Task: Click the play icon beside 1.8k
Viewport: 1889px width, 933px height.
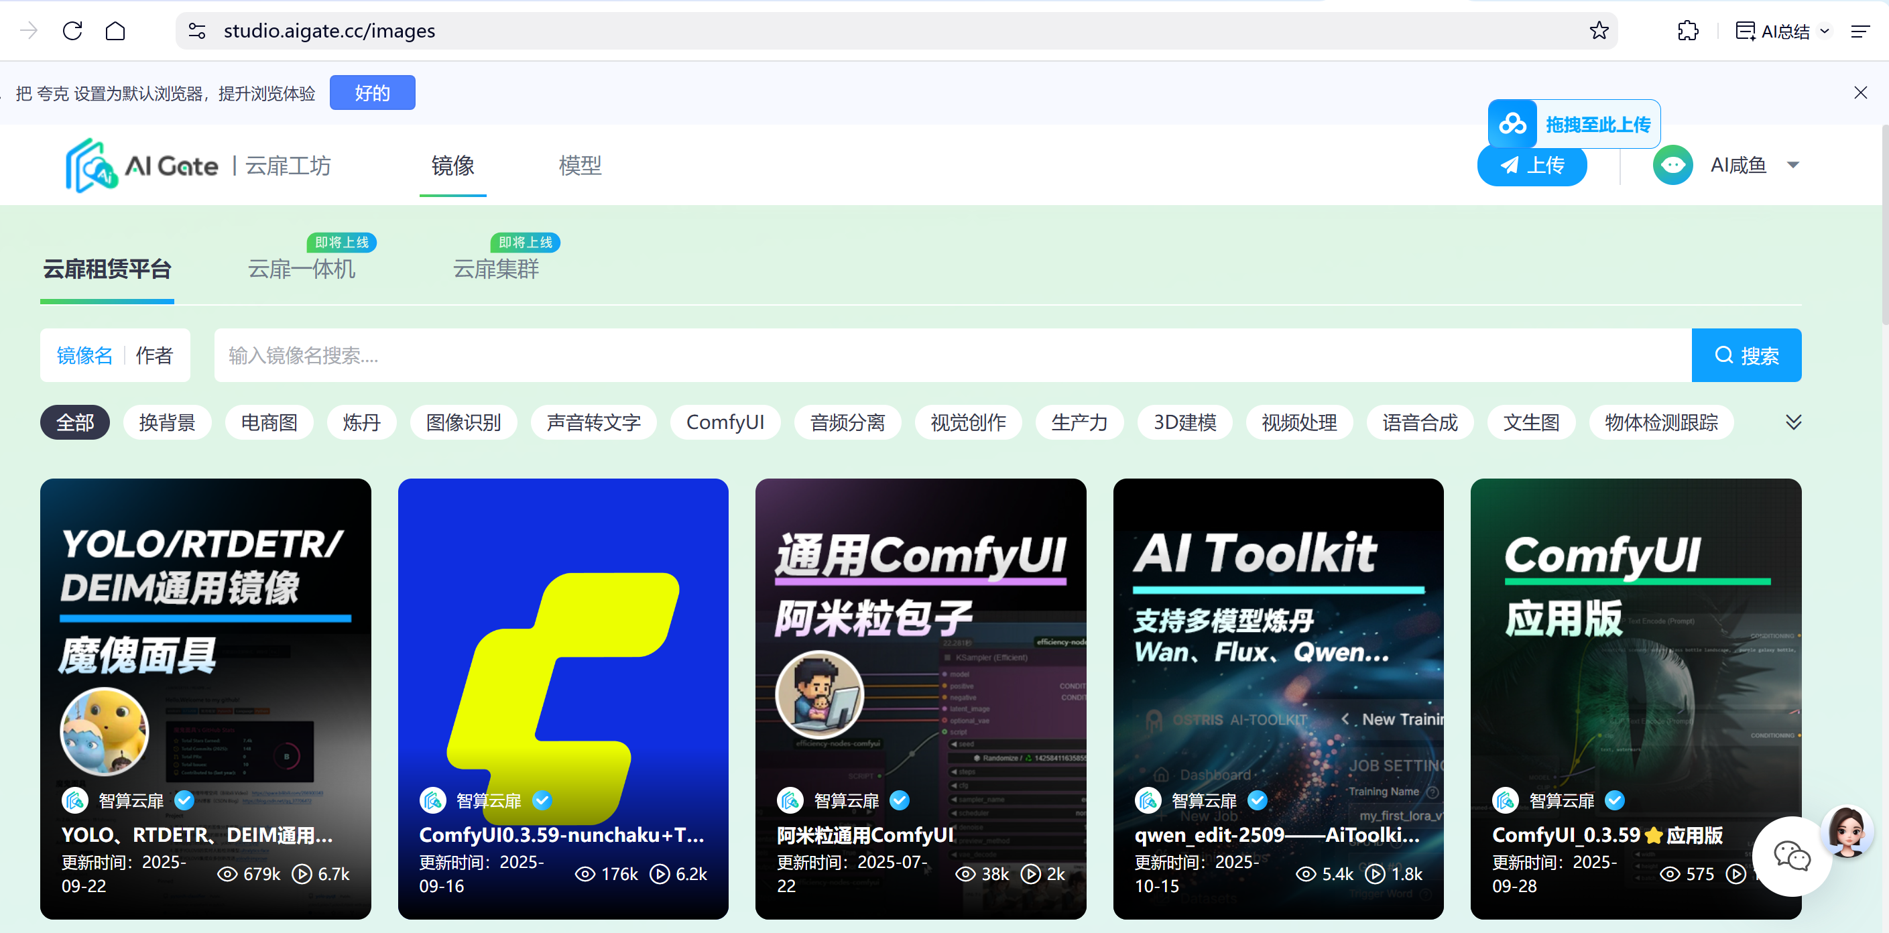Action: 1375,873
